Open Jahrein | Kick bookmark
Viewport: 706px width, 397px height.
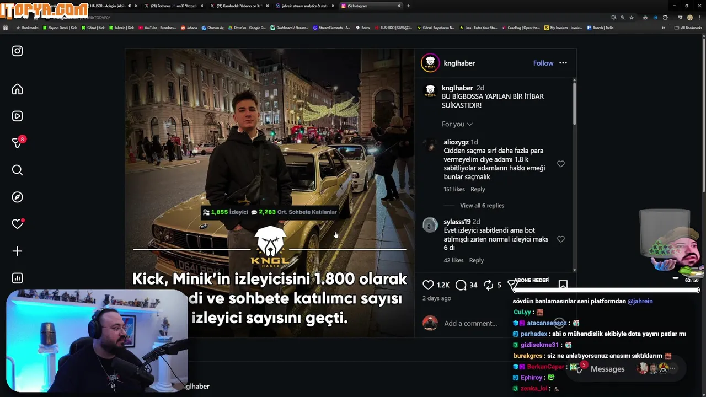121,28
